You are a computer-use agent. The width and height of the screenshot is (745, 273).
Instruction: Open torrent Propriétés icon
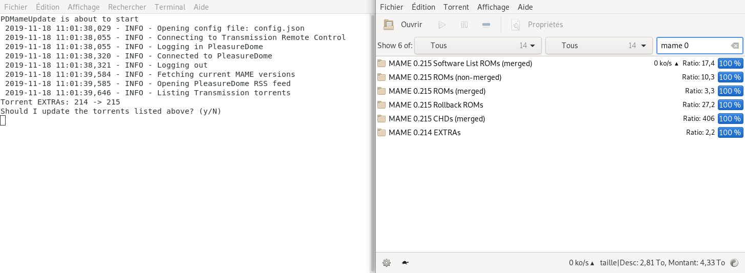point(516,25)
